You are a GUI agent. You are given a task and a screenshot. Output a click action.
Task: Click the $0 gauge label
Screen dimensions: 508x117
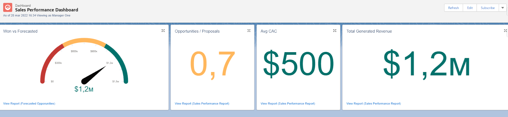pos(52,81)
